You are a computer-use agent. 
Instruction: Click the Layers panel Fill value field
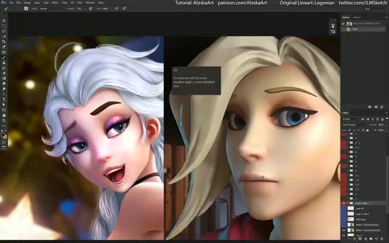[x=381, y=130]
